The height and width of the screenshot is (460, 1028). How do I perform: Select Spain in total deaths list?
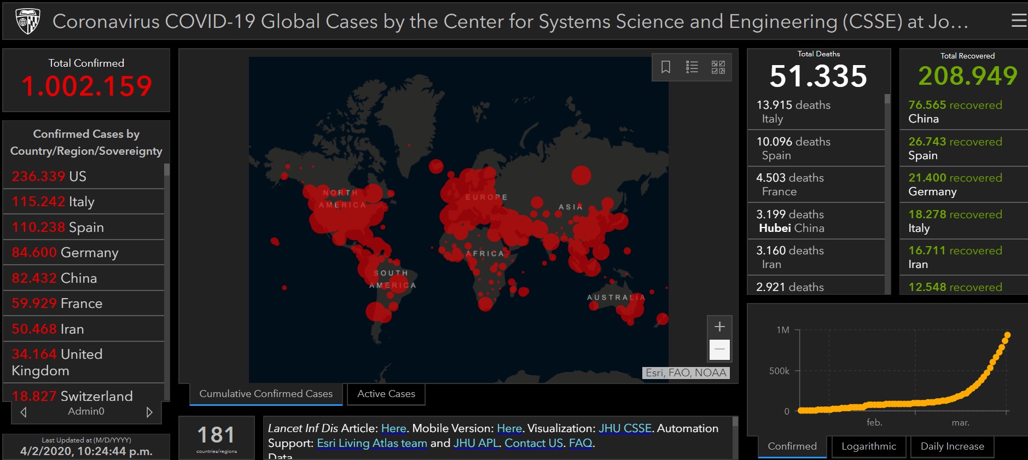click(793, 148)
